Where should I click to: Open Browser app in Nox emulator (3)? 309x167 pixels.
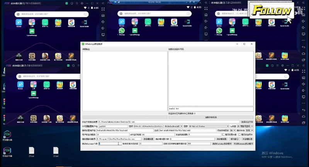pos(219,22)
